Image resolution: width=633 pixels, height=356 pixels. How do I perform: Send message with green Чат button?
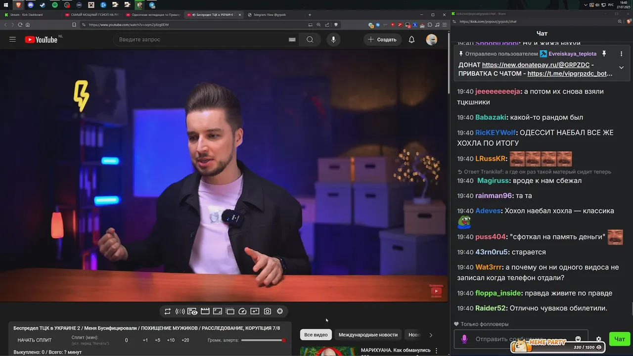tap(619, 339)
